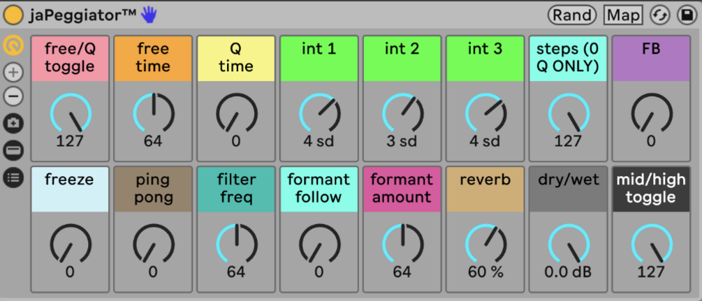Select the orange free time label
This screenshot has width=702, height=301.
153,59
